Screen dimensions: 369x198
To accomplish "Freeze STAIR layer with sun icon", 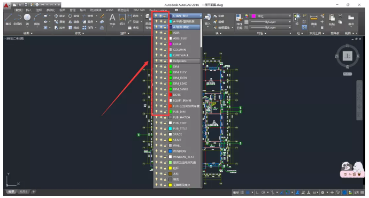I will coord(161,140).
